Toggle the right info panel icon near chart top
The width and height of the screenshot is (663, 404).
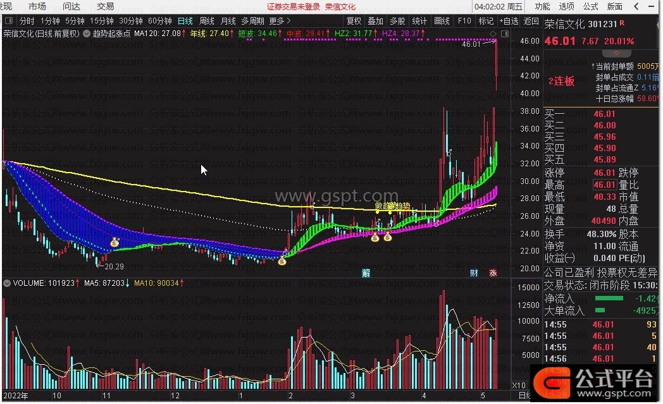[505, 34]
